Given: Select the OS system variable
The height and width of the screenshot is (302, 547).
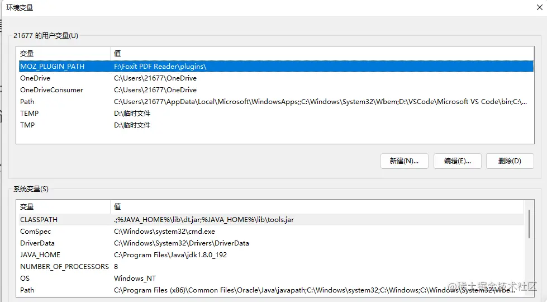Looking at the screenshot, I should (x=25, y=279).
